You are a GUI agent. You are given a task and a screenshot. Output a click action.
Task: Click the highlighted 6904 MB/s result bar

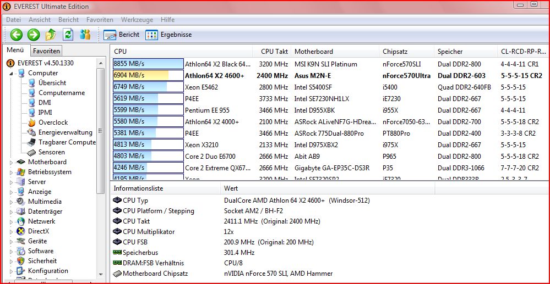pos(148,75)
